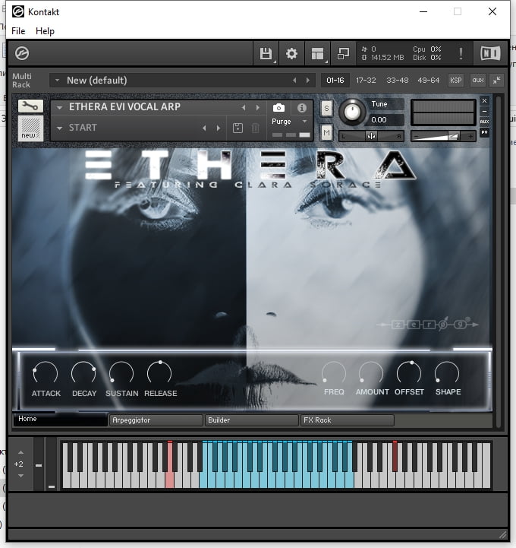Click the OFFSET knob

(x=409, y=373)
